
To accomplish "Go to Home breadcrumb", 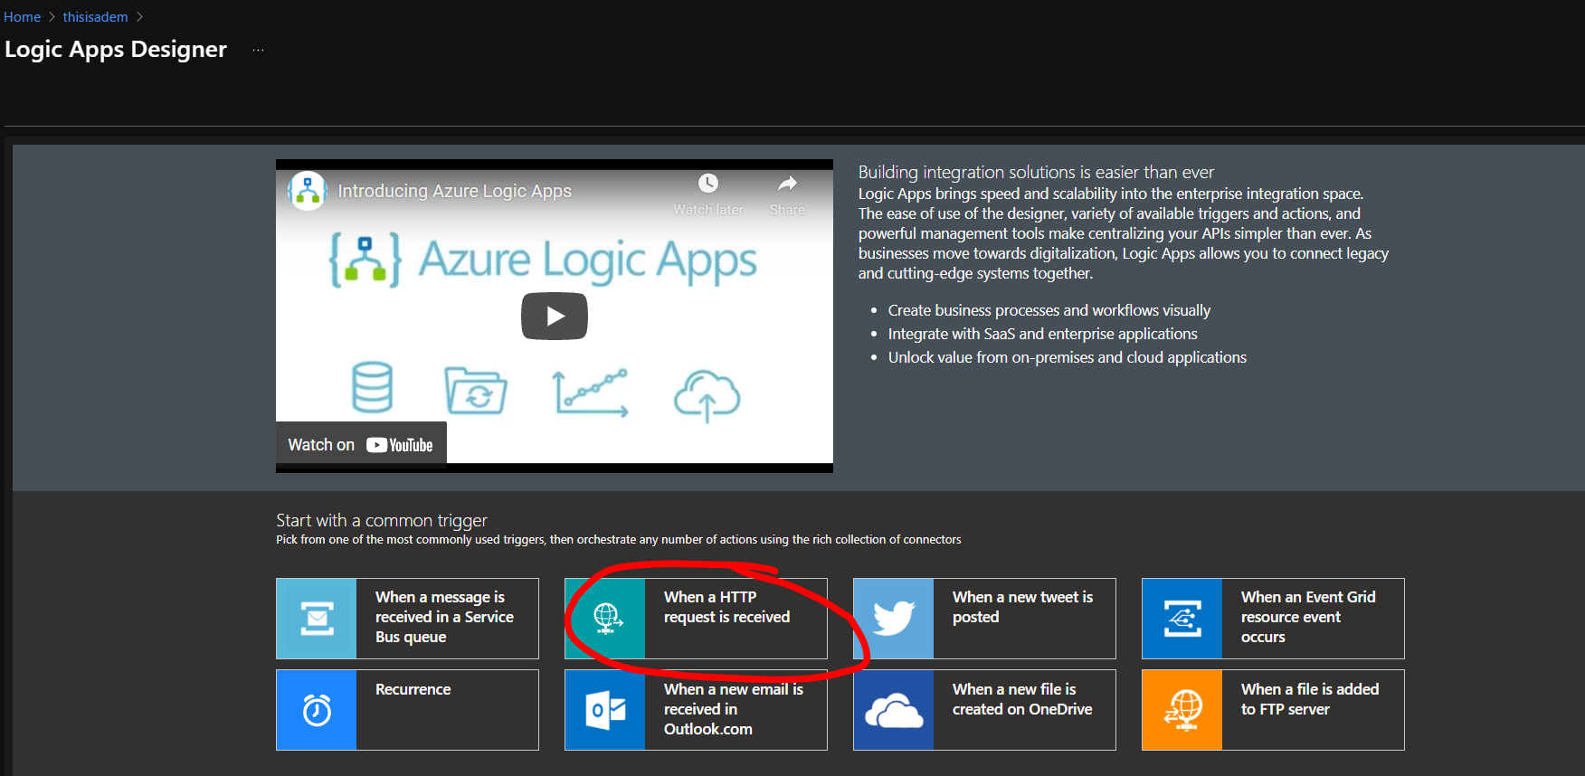I will tap(23, 17).
